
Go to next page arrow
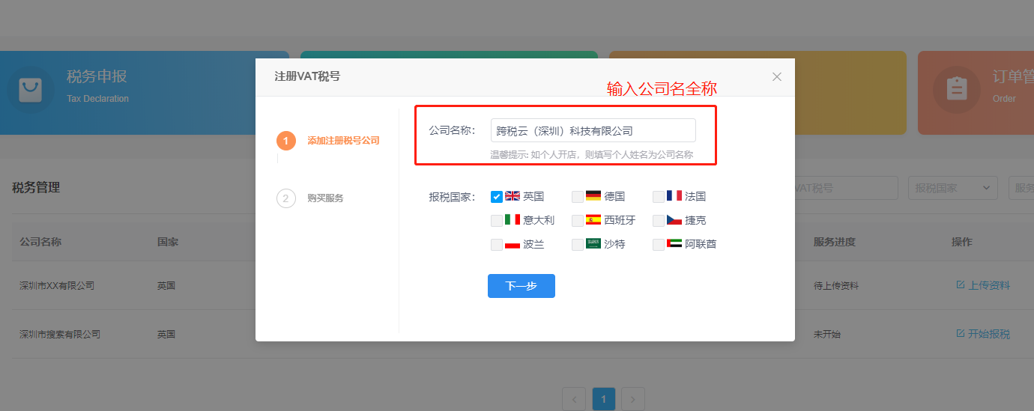pos(633,399)
